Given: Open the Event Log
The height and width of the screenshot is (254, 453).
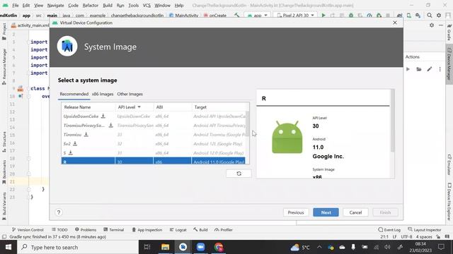Looking at the screenshot, I should pyautogui.click(x=389, y=230).
